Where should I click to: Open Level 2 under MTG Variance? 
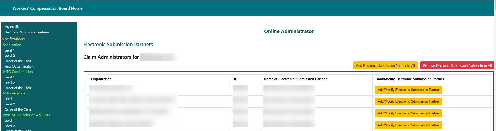[x=10, y=104]
